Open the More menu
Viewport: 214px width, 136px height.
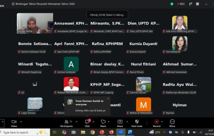[172, 123]
